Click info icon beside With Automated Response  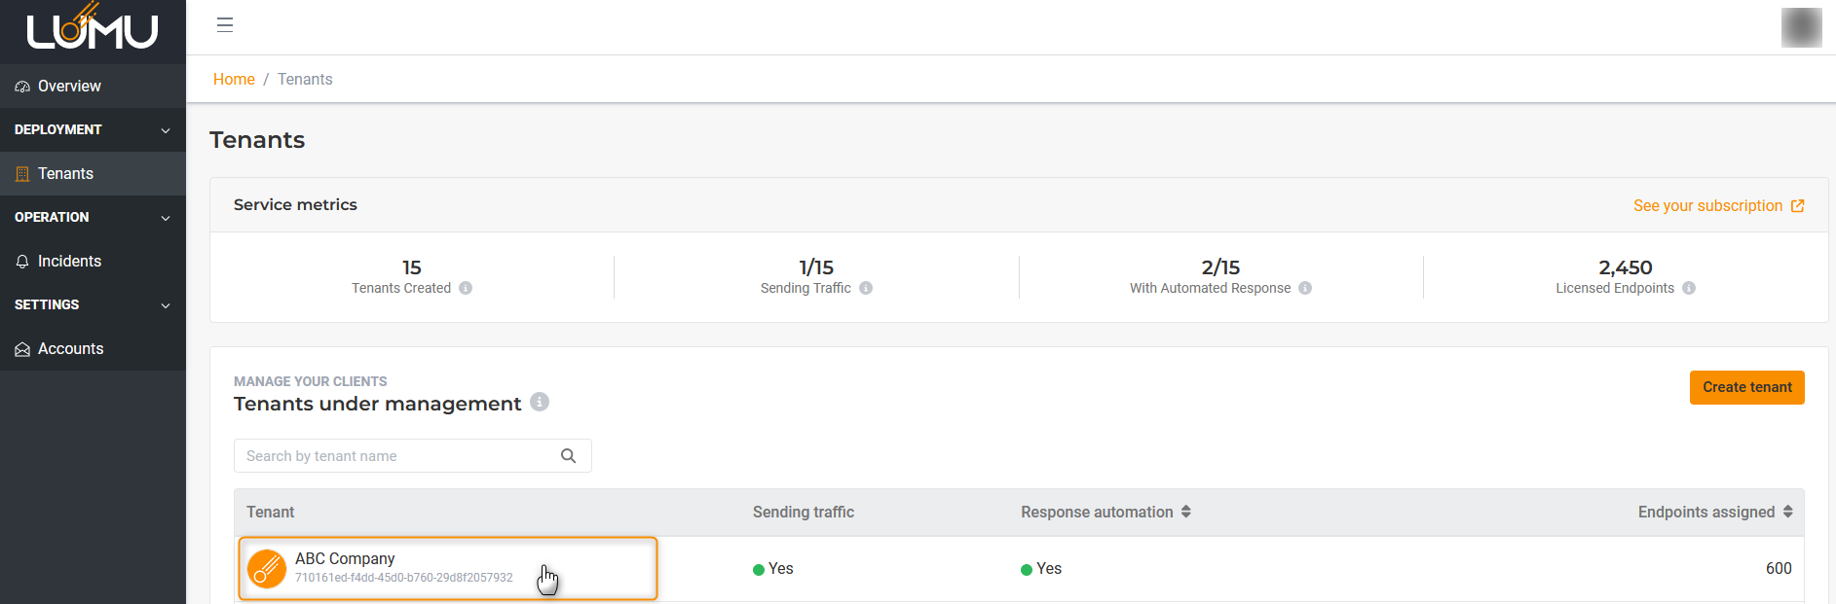[x=1305, y=288]
